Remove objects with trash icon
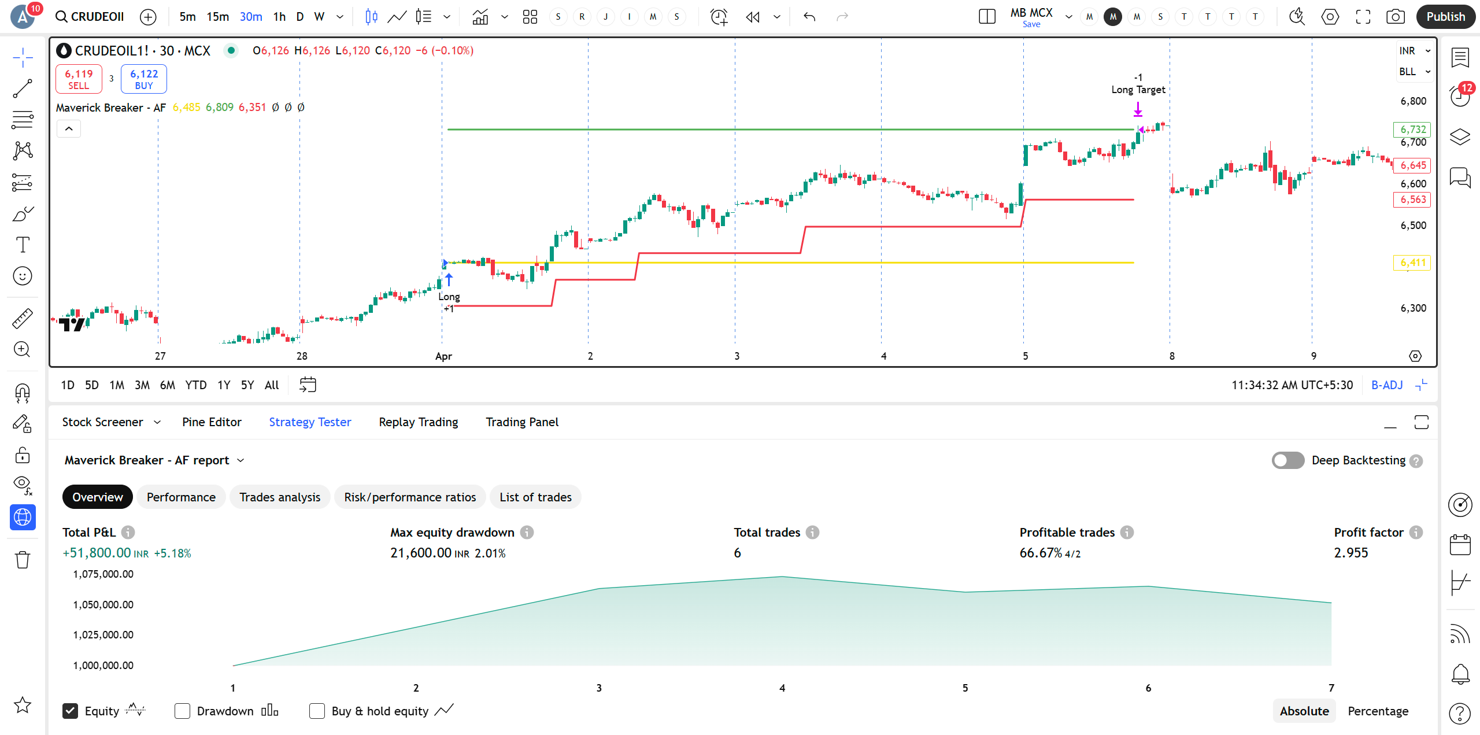 click(x=23, y=559)
